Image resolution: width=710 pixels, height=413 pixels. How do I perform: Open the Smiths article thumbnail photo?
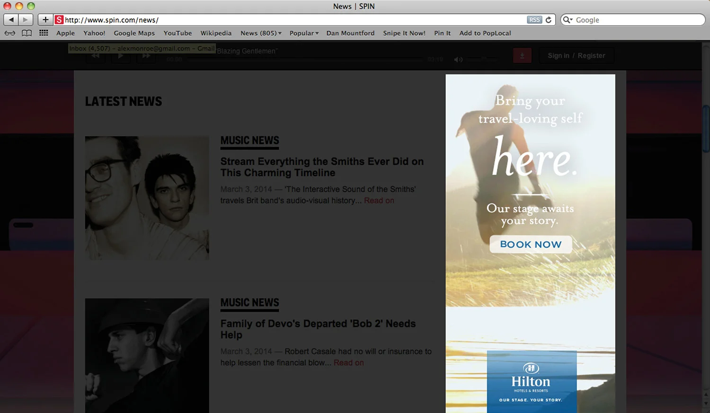[147, 198]
